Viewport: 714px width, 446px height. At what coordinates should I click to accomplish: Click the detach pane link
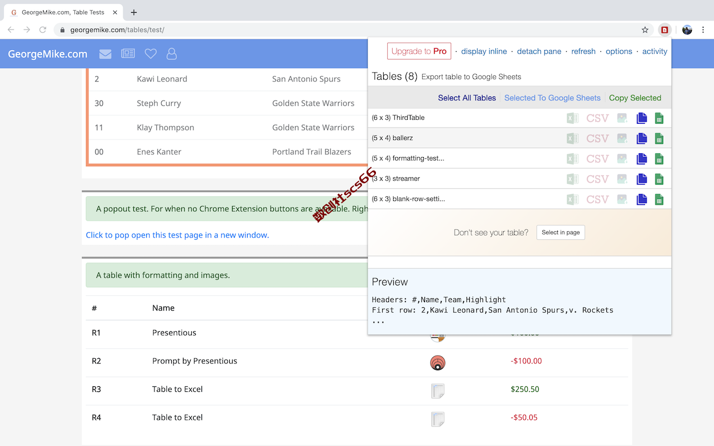tap(539, 51)
